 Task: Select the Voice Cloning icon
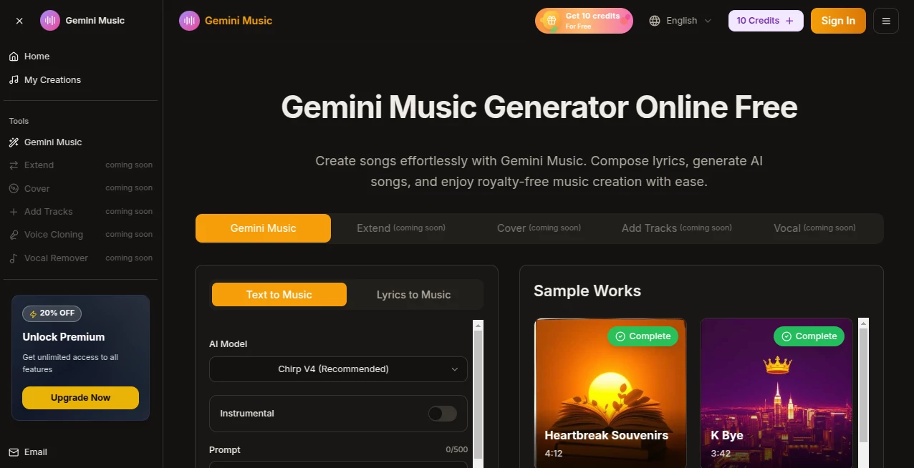coord(14,234)
